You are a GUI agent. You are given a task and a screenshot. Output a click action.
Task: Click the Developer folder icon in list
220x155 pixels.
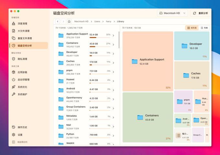61,54
